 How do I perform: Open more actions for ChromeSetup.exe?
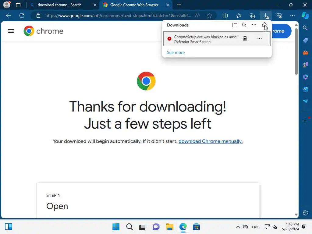tap(260, 38)
